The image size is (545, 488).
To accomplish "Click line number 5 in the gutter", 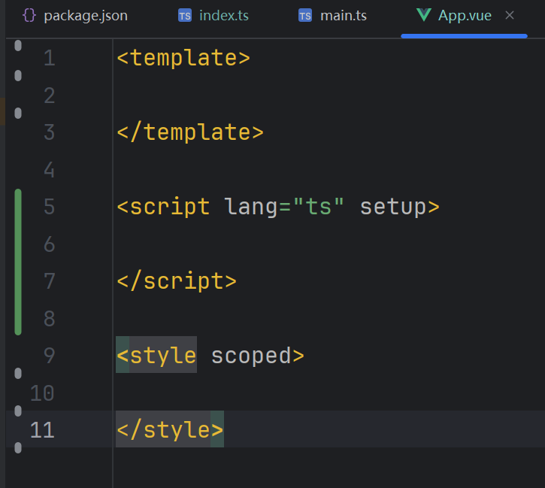I will (50, 207).
